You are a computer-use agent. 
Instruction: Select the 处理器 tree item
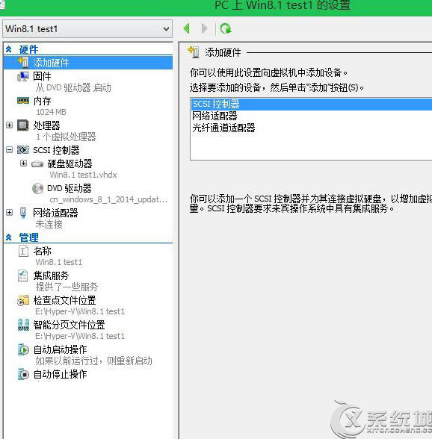46,125
